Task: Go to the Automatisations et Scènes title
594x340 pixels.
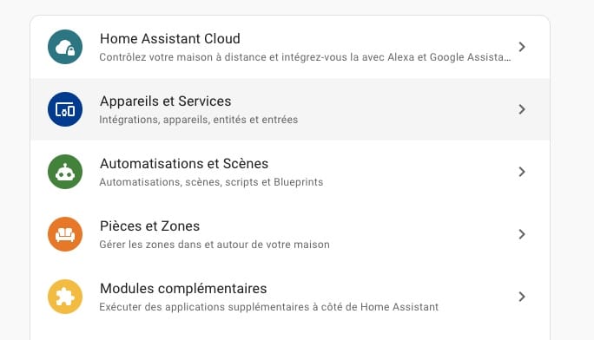Action: 184,164
